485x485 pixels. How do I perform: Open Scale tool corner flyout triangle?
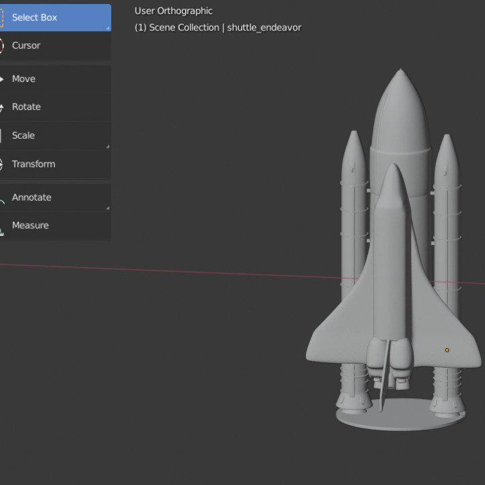pos(108,146)
